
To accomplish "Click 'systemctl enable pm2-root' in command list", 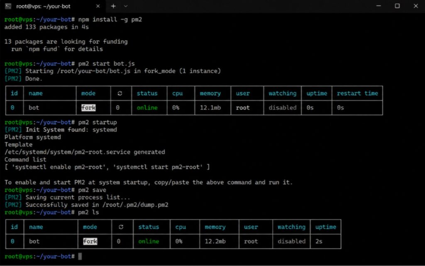I will coord(59,167).
